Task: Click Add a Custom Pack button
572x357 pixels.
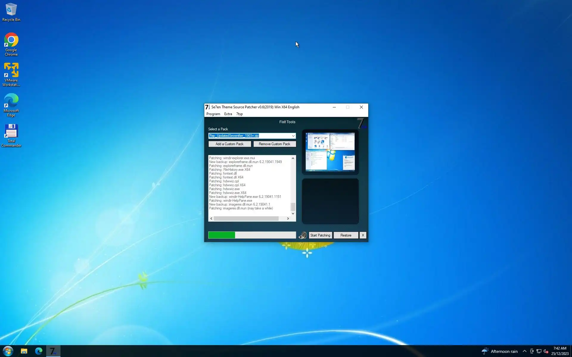Action: [229, 144]
